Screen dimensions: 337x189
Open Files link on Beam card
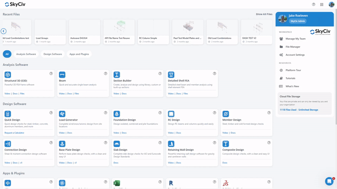pyautogui.click(x=77, y=94)
